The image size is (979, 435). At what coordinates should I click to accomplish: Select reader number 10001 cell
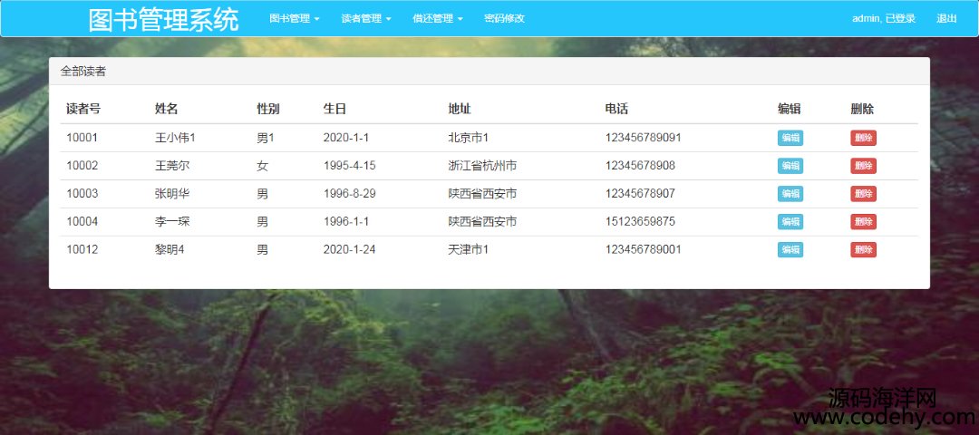pyautogui.click(x=82, y=138)
